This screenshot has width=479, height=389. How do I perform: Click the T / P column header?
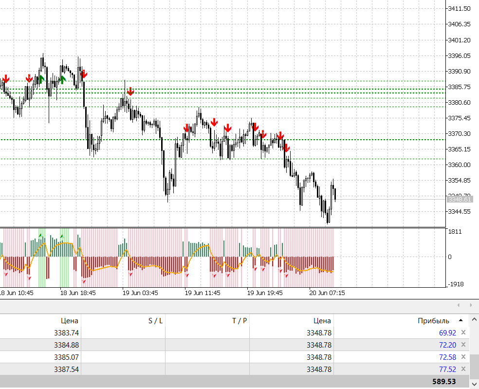pyautogui.click(x=239, y=321)
